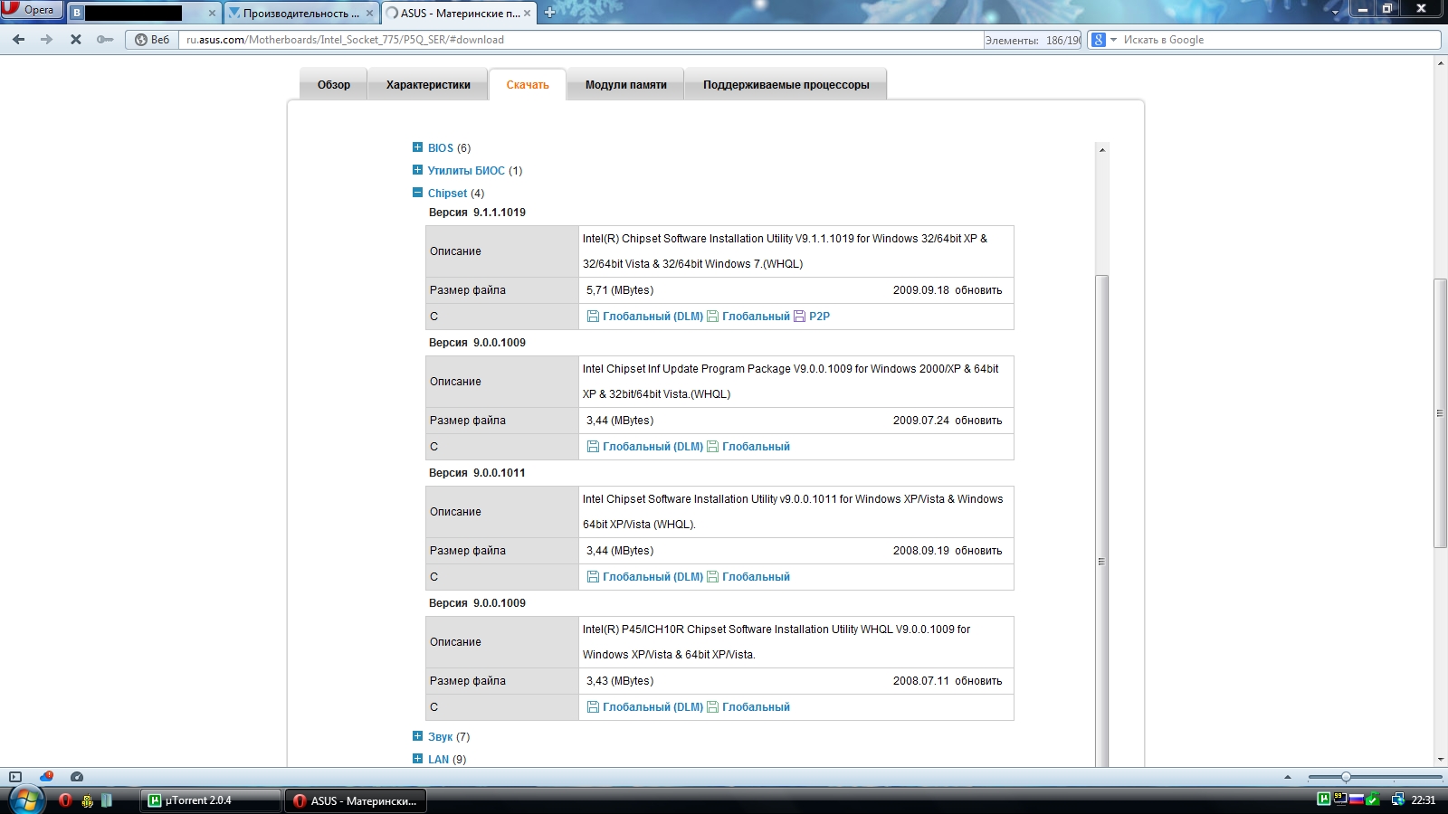This screenshot has height=814, width=1448.
Task: Click DLM disk icon for 2008.07.11 driver
Action: 593,707
